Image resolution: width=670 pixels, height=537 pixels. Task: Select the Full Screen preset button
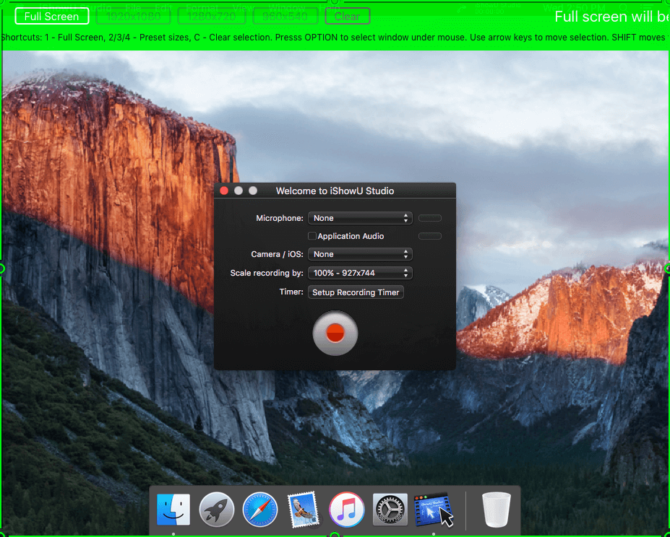(52, 16)
